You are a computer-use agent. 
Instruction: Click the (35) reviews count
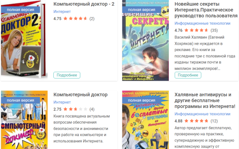click(214, 30)
